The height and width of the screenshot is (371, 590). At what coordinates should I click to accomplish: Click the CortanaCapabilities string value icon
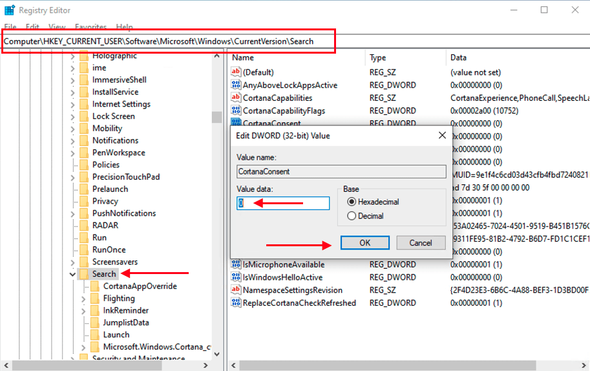pos(236,98)
